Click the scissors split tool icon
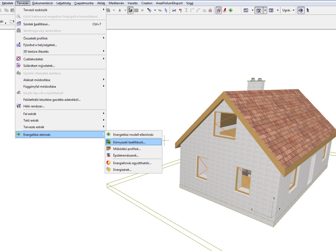The width and height of the screenshot is (336, 251). tap(174, 10)
